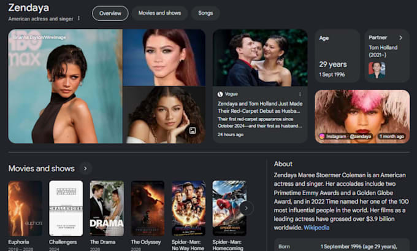Open the large HBO Max photo of Zendaya
The width and height of the screenshot is (417, 251).
66,87
